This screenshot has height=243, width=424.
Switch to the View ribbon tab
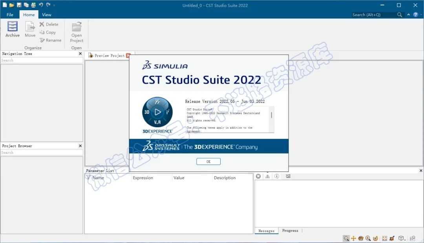coord(46,15)
